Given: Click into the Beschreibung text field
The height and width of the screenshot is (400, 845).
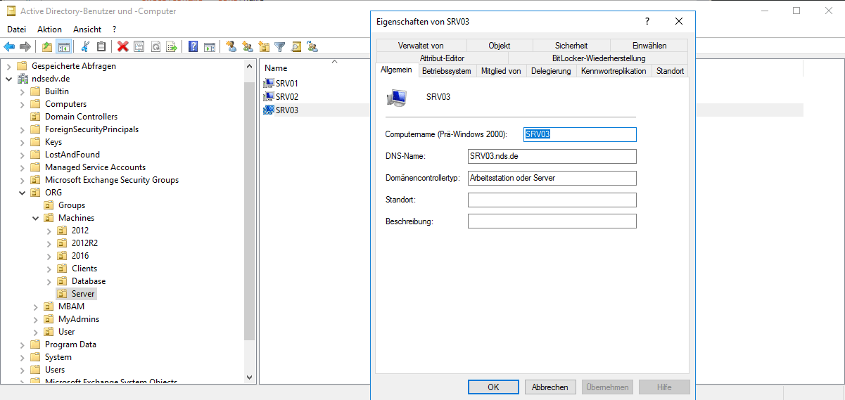Looking at the screenshot, I should (552, 221).
